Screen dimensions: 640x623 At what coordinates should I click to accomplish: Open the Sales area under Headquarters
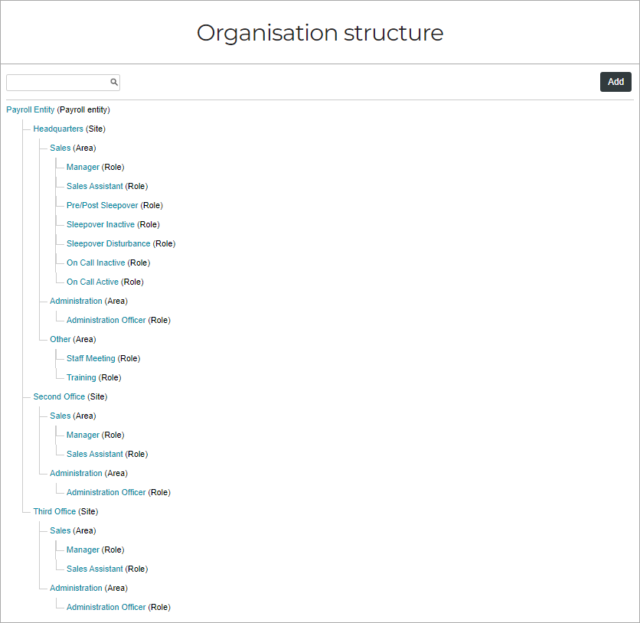60,148
